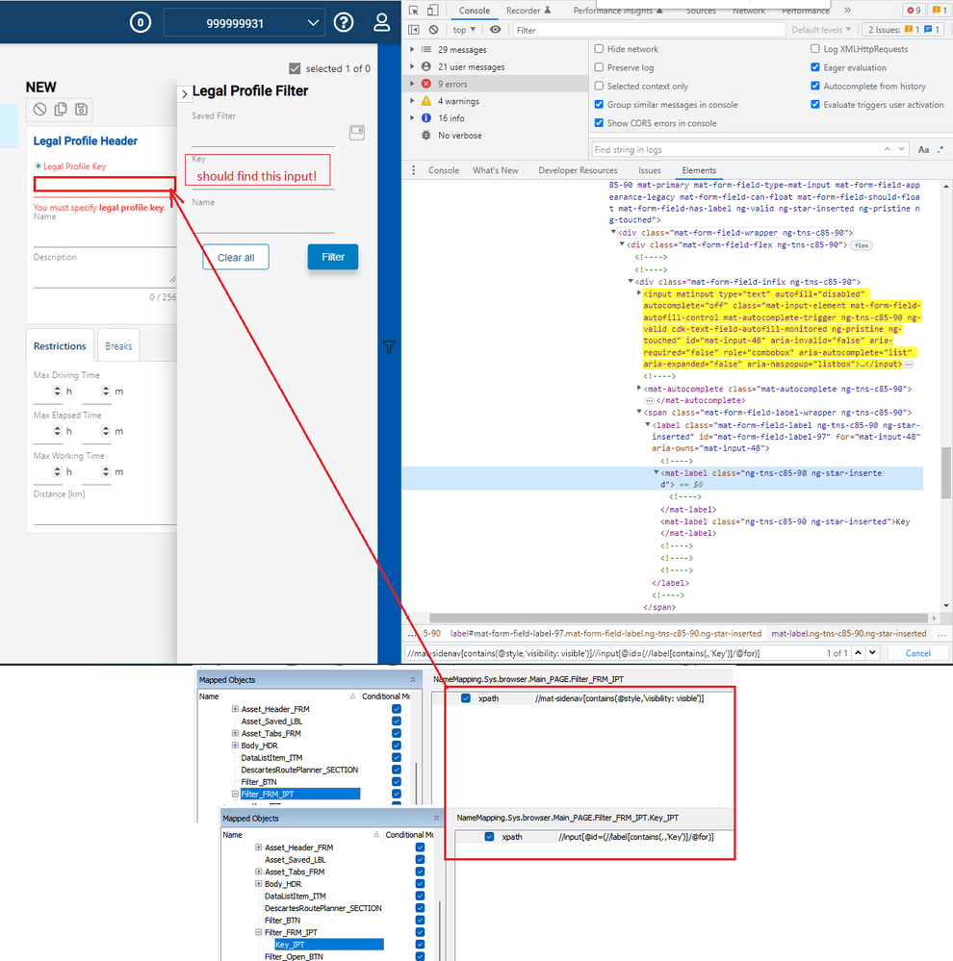
Task: Click the saved filter save icon
Action: 357,133
